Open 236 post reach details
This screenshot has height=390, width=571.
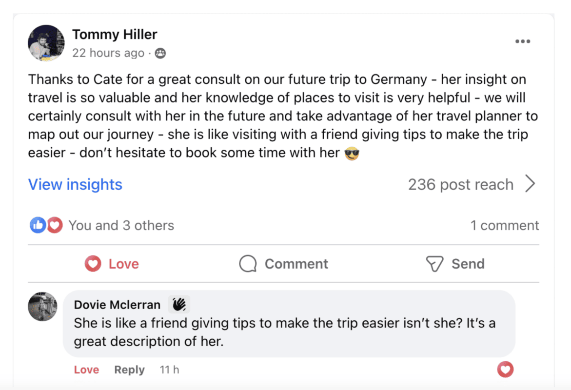pos(460,185)
